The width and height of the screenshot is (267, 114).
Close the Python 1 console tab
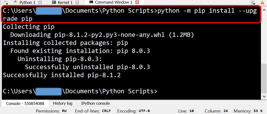click(40, 3)
